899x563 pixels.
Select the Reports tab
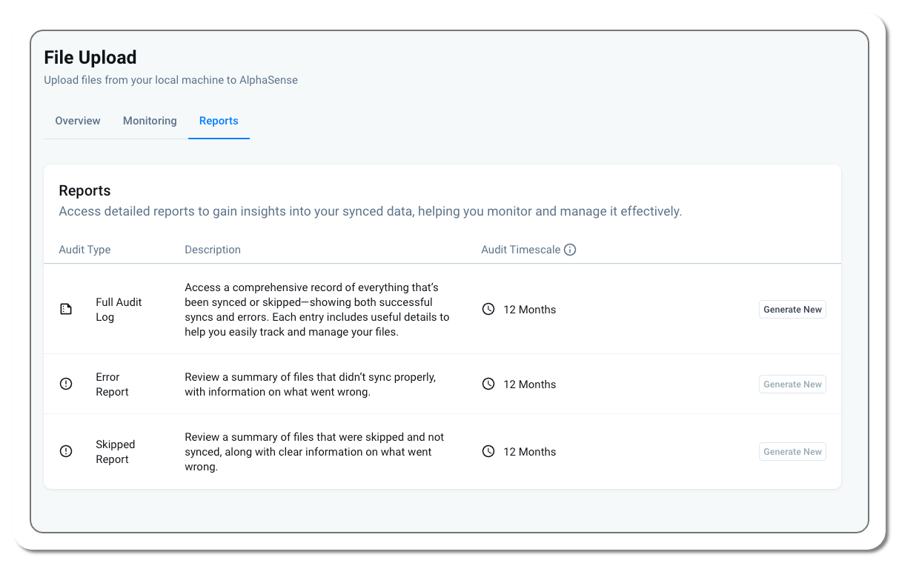tap(219, 121)
